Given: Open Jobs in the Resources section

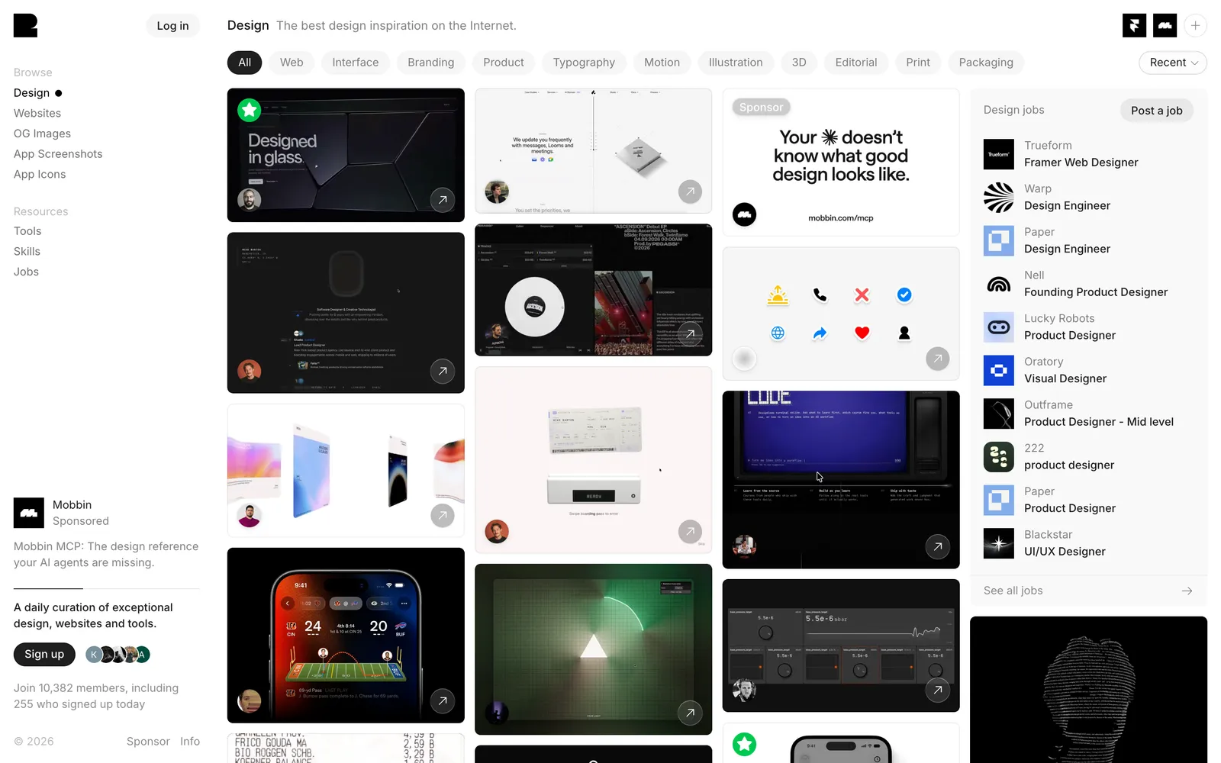Looking at the screenshot, I should tap(26, 272).
